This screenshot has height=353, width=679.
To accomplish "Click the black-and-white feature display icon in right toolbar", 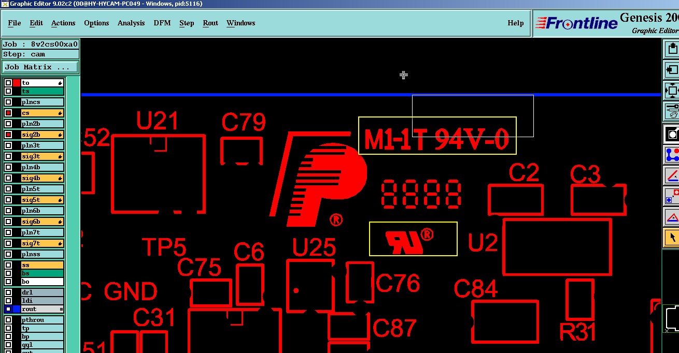I will click(x=672, y=134).
